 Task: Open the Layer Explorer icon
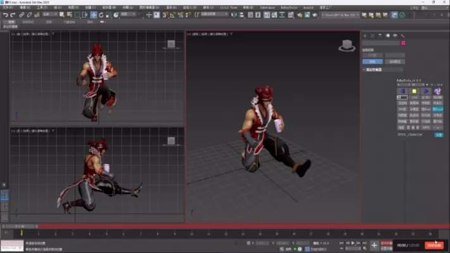click(x=258, y=15)
